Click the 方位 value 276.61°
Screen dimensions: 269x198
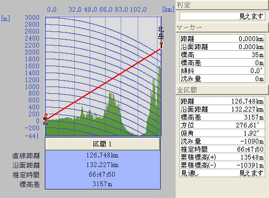[x=248, y=125]
